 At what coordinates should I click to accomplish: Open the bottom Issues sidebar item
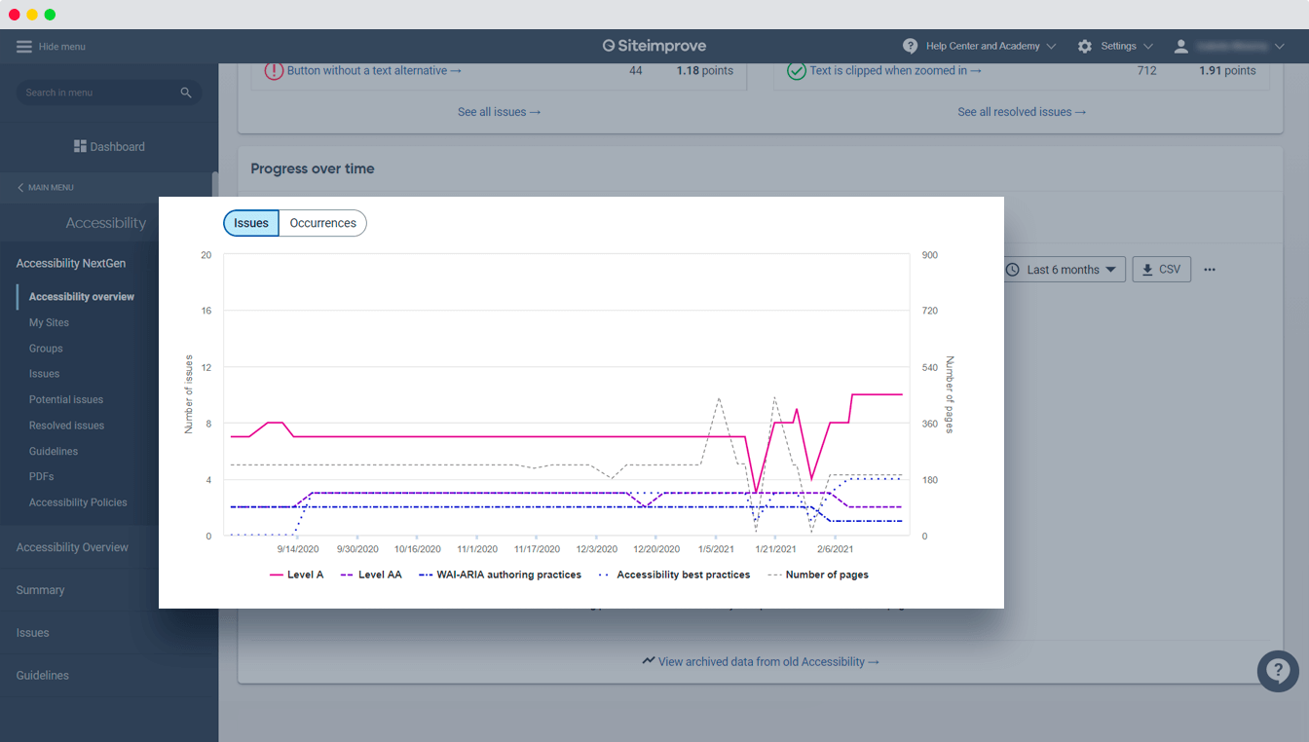click(x=32, y=633)
